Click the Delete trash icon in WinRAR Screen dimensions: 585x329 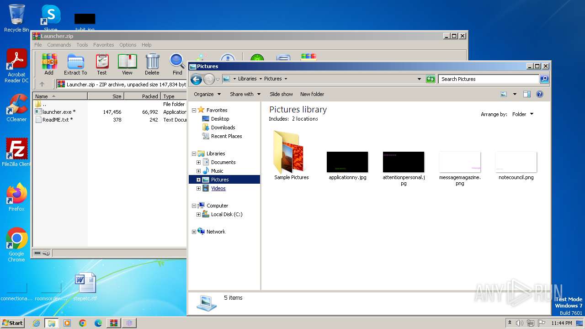(x=152, y=64)
